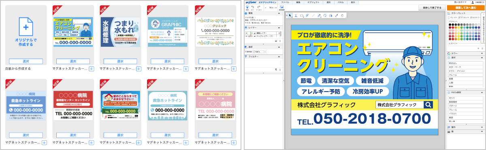Favorite the 水道修理 template with the star
The image size is (486, 150).
(139, 69)
